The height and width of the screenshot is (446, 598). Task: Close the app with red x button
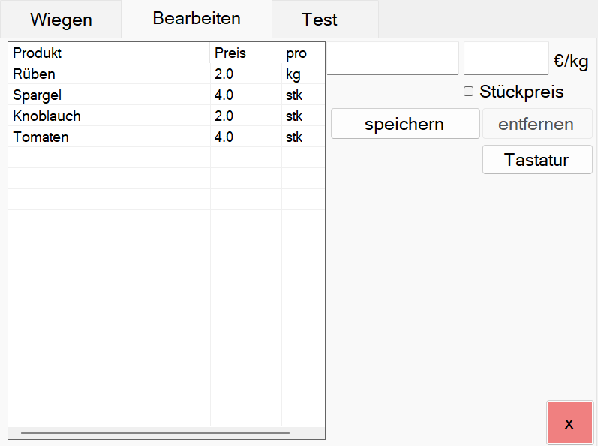tap(569, 423)
